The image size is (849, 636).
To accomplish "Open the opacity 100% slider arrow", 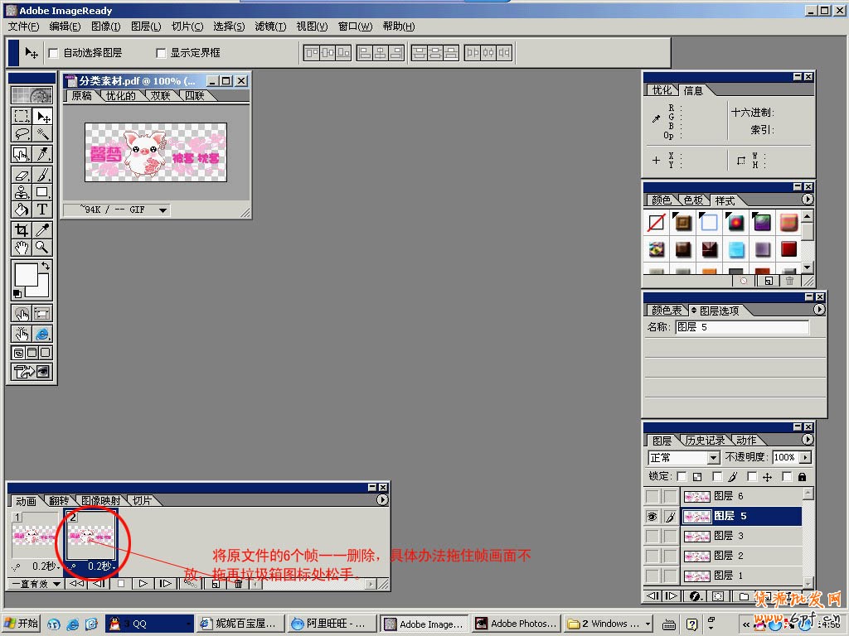I will click(x=804, y=458).
